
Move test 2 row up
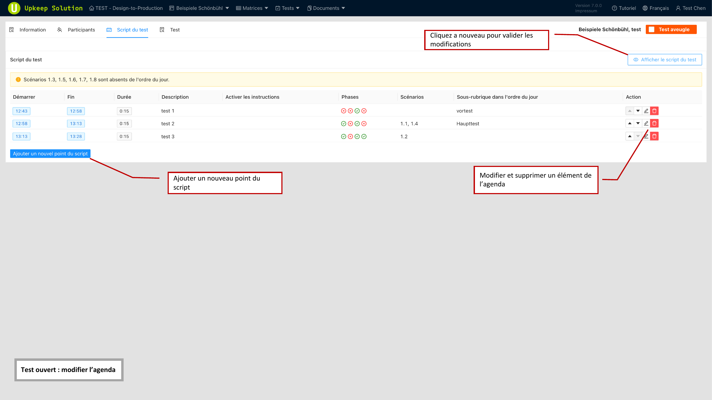pyautogui.click(x=630, y=123)
